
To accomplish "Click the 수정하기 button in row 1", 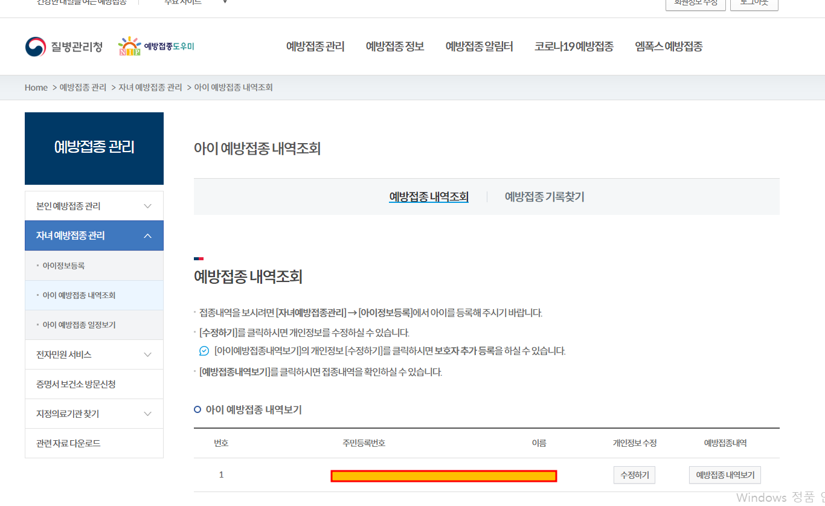I will [634, 475].
